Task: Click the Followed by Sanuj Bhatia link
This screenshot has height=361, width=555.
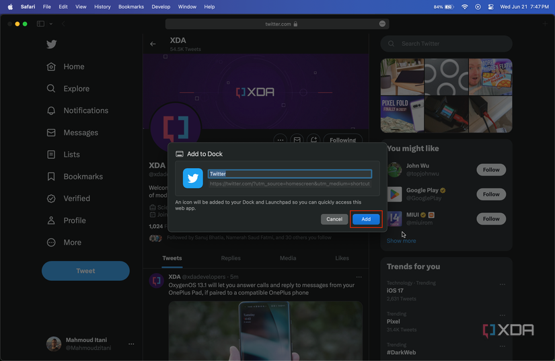Action: tap(249, 237)
